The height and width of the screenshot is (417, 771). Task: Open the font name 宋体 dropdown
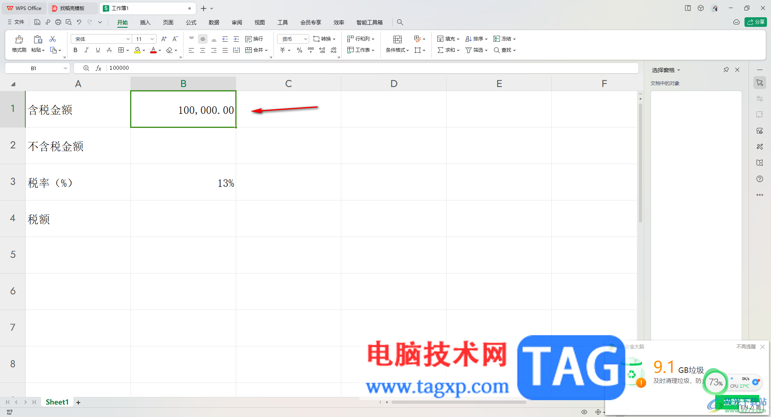pyautogui.click(x=128, y=39)
